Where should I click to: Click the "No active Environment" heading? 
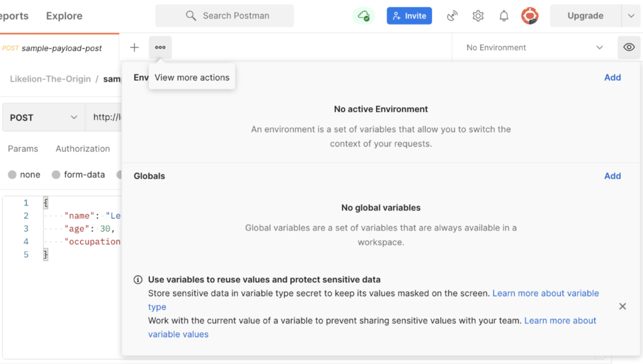[x=381, y=109]
